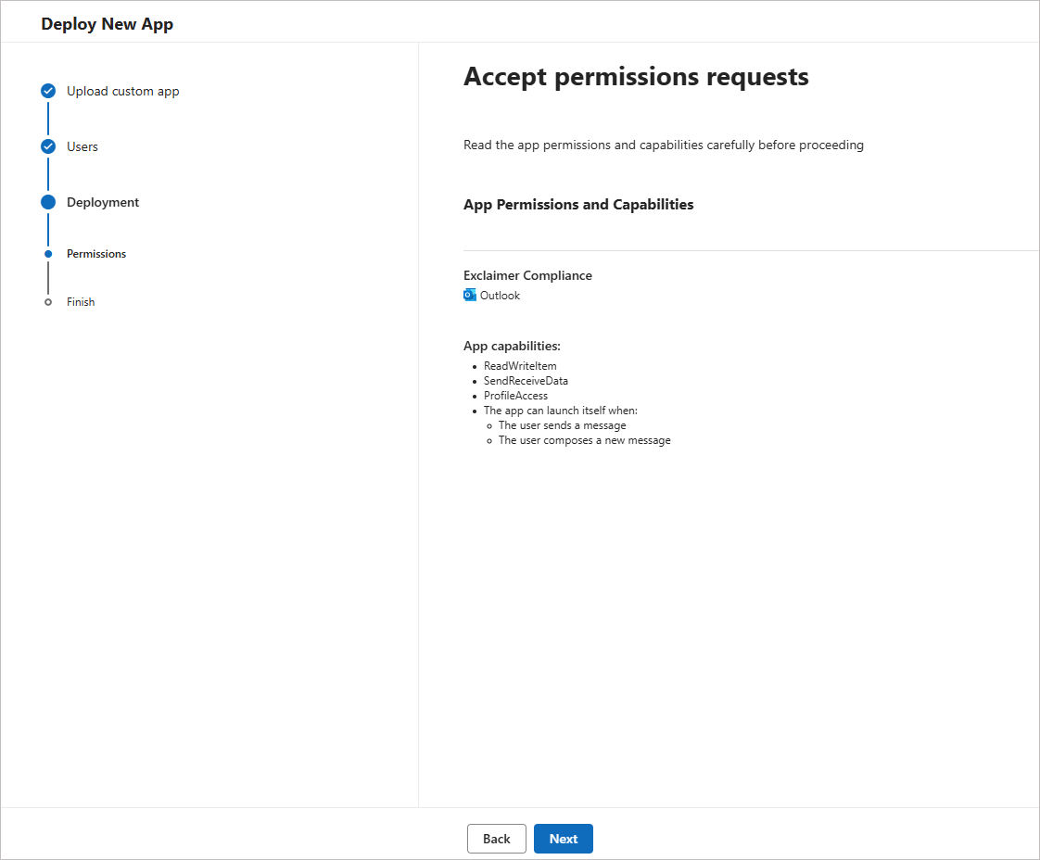Click 'The app can launch itself when:' text
This screenshot has width=1040, height=860.
pos(561,411)
